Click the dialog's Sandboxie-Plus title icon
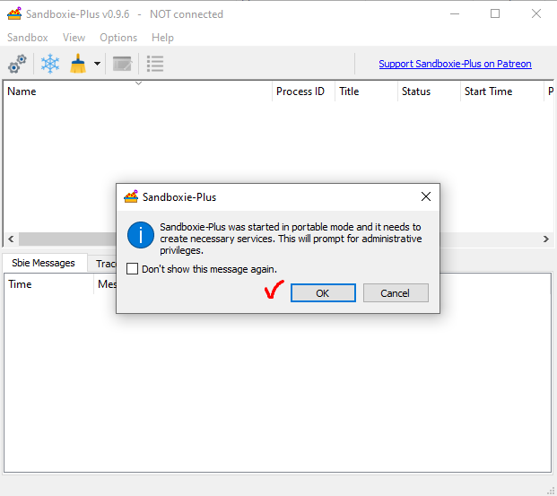 pyautogui.click(x=131, y=196)
